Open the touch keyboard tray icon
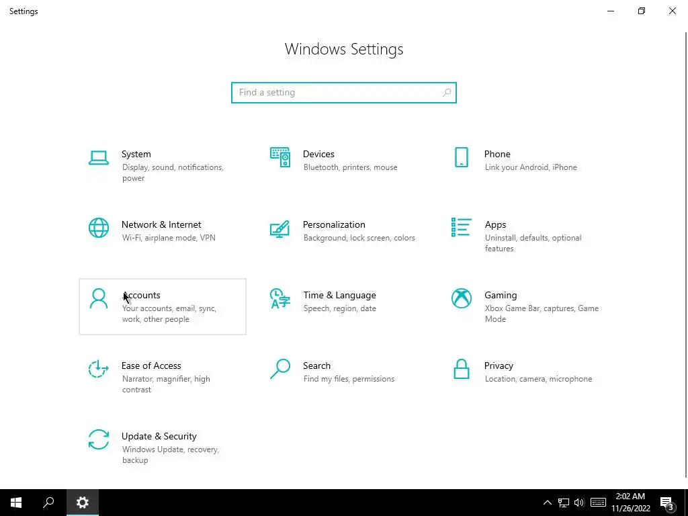The width and height of the screenshot is (688, 516). tap(598, 503)
